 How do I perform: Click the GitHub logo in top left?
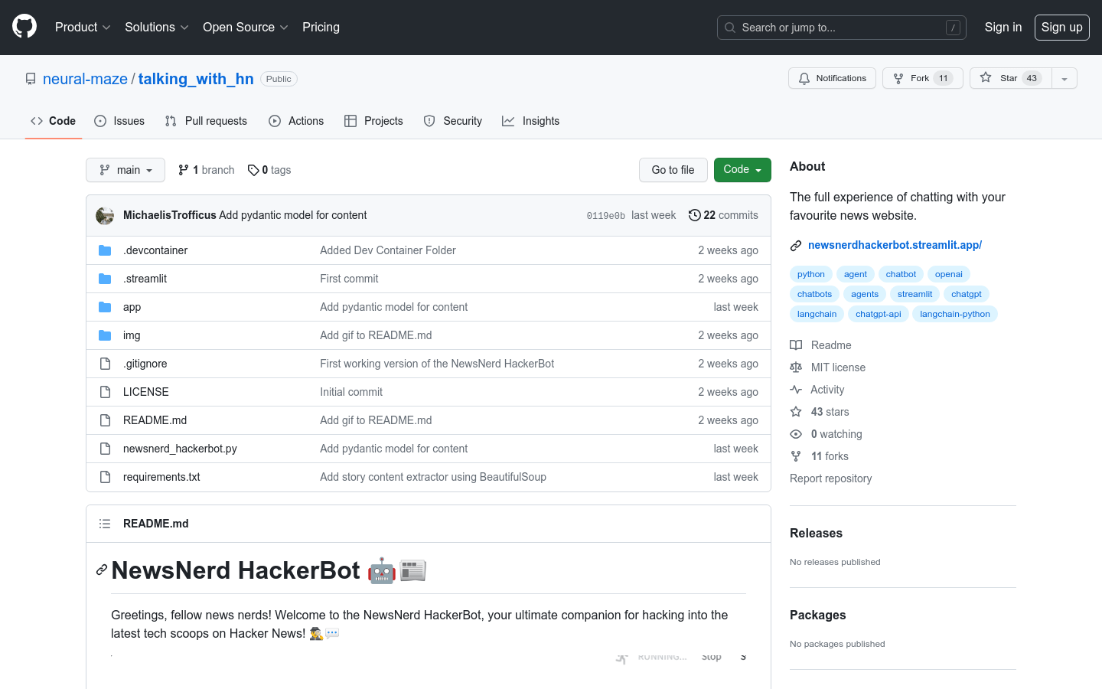(x=24, y=27)
